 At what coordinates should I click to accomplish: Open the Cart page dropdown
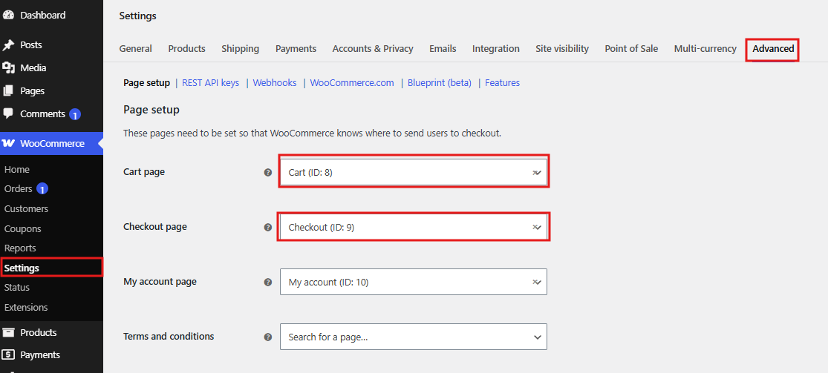tap(414, 172)
